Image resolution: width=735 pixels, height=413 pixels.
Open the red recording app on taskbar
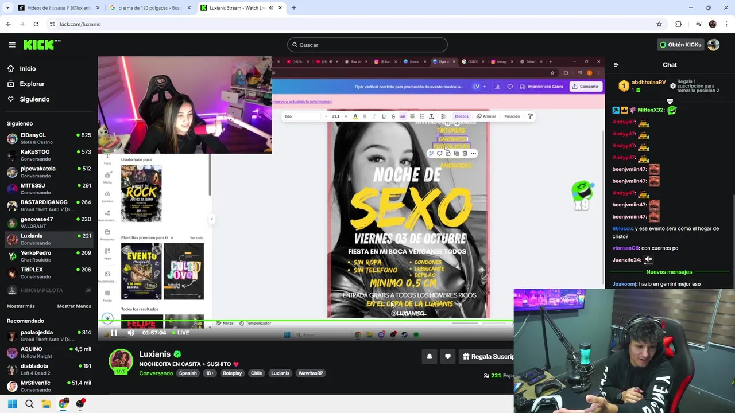80,404
